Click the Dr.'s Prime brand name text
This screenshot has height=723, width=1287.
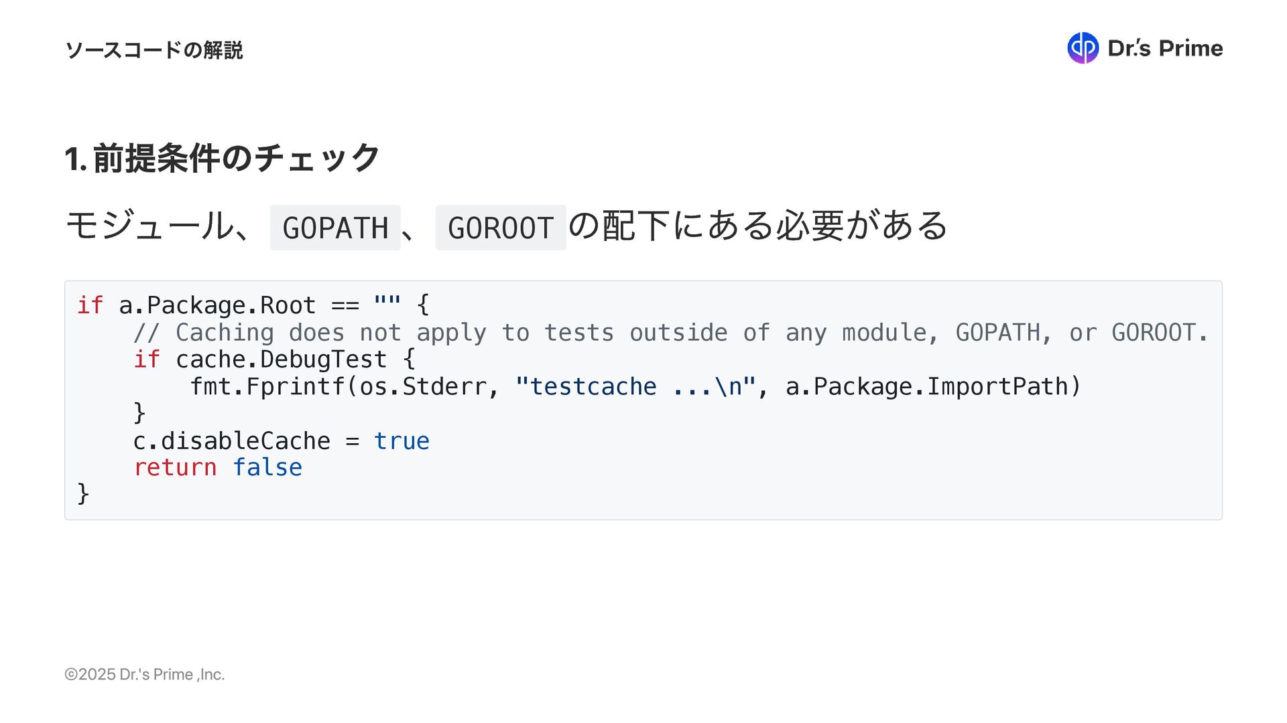click(x=1165, y=48)
